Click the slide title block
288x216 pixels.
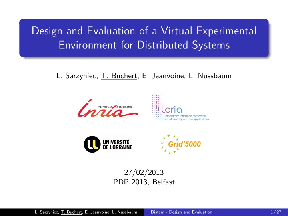(144, 38)
